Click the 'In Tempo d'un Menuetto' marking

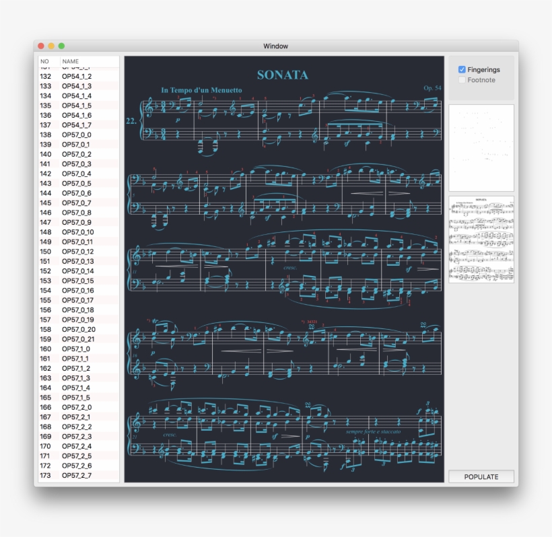tap(201, 90)
